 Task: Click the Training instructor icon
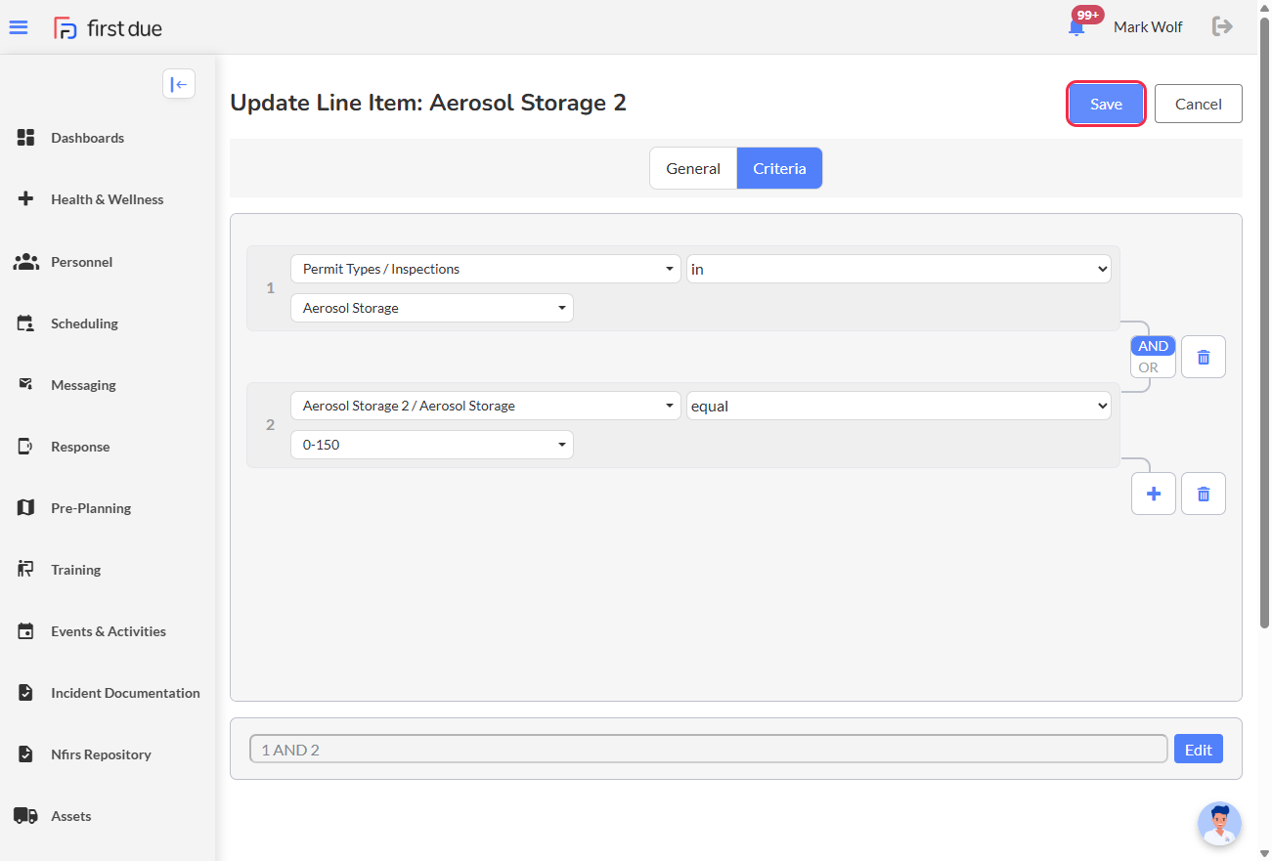click(26, 570)
